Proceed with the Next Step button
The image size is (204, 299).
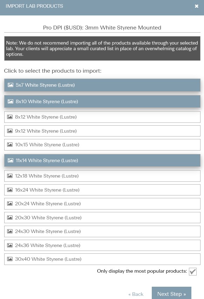tap(171, 293)
